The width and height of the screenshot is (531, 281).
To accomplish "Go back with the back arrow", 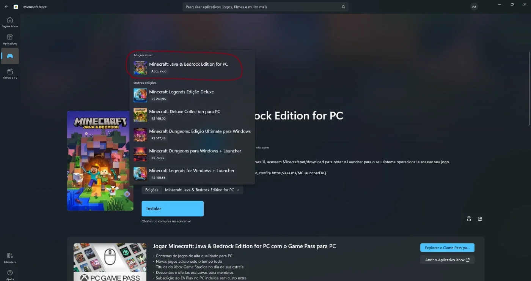I will (6, 7).
